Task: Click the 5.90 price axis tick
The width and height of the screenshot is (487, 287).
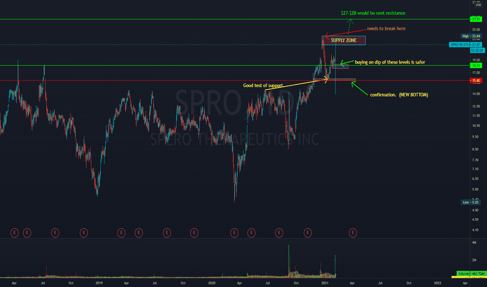Action: click(476, 189)
